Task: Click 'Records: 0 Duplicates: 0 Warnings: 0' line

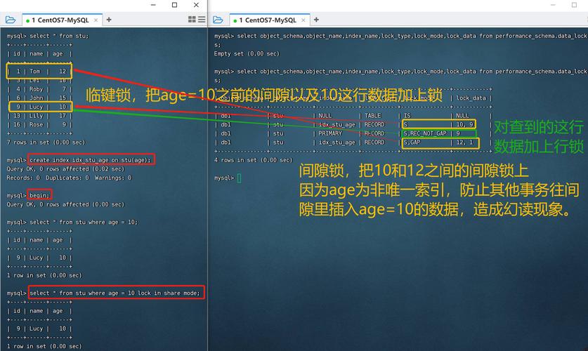Action: coord(69,178)
